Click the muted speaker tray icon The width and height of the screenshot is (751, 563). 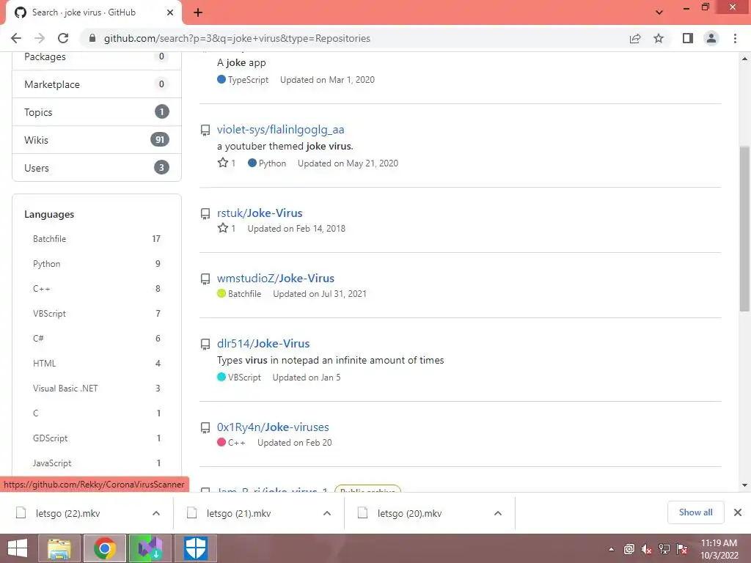tap(646, 549)
